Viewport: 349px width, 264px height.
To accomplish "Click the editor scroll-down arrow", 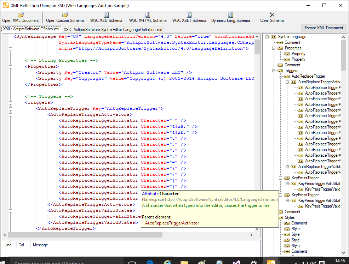I will (257, 229).
